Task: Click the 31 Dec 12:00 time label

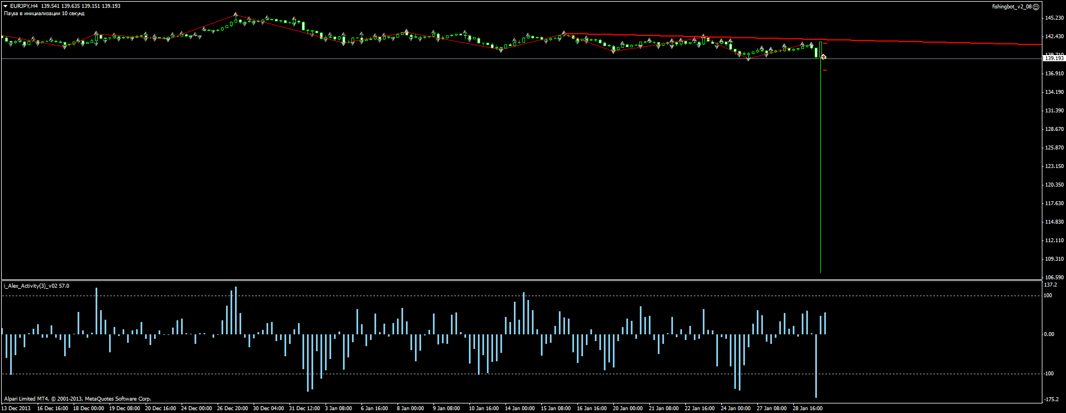Action: [304, 409]
